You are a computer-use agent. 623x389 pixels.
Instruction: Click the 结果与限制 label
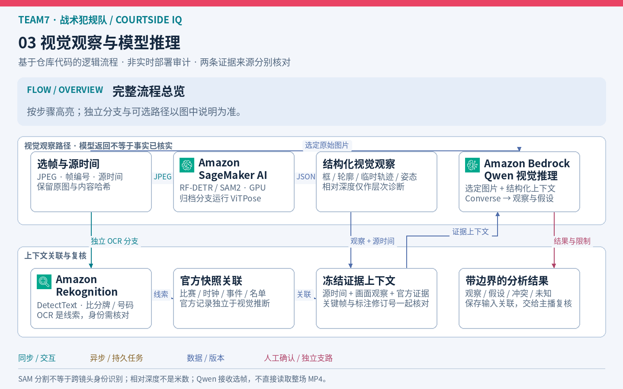[572, 241]
